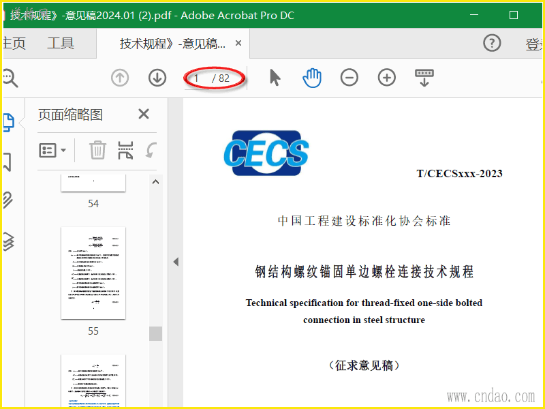The width and height of the screenshot is (545, 409).
Task: Click the page label 54 under thumbnail
Action: tap(93, 203)
